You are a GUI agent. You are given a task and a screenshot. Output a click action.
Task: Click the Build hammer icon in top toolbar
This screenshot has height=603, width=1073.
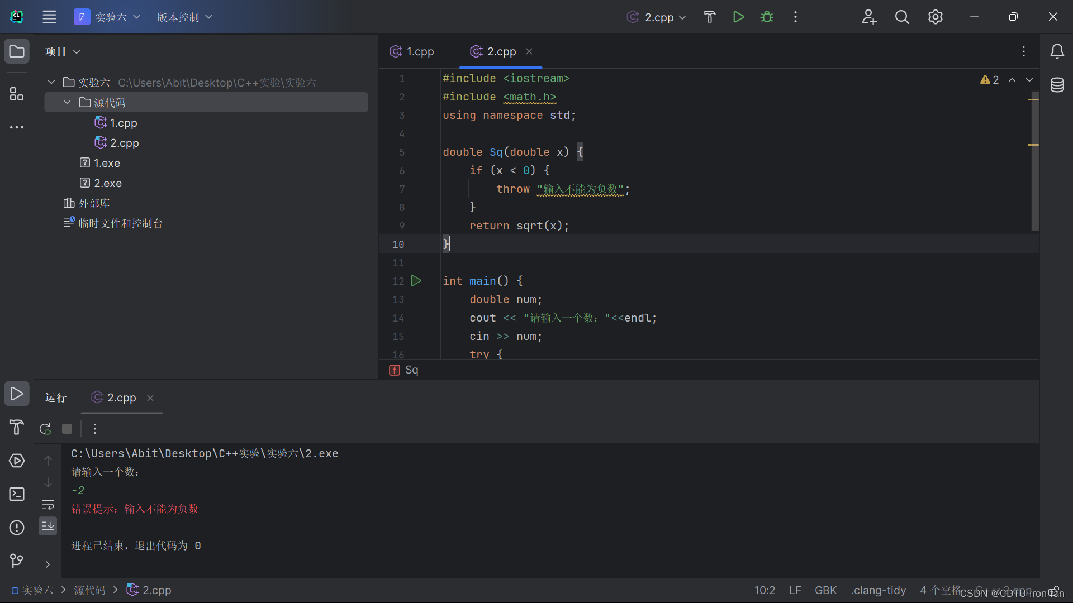click(x=709, y=17)
